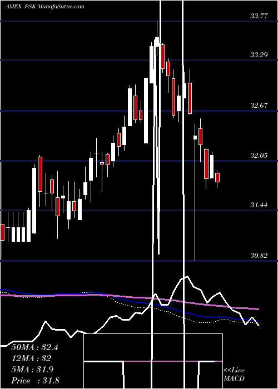
Task: Click the 33.77 price axis label
Action: pos(259,16)
